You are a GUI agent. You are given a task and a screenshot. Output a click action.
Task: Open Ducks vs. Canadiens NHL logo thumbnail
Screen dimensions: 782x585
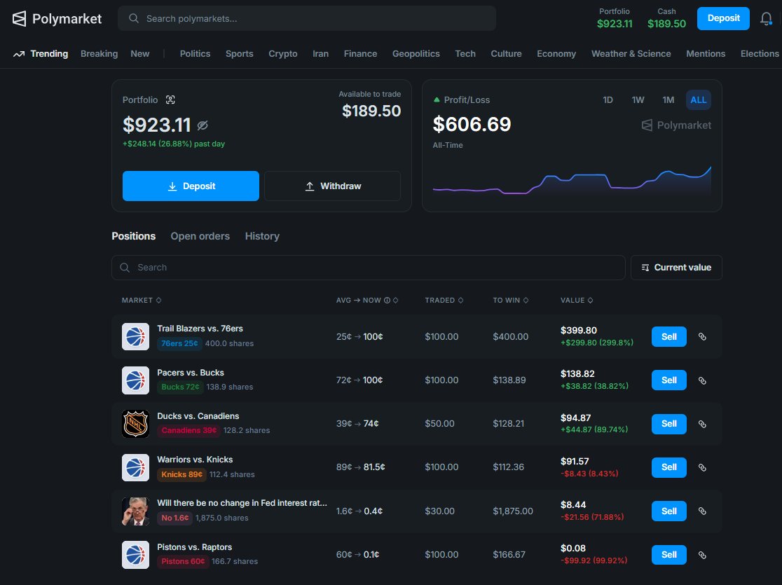point(136,424)
